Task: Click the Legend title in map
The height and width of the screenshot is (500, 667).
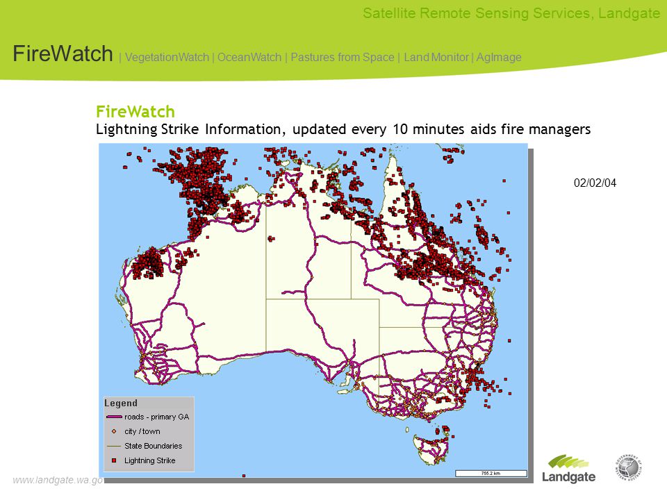Action: tap(121, 403)
